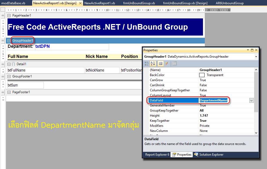
Task: Click the Modifiers property row
Action: tap(201, 126)
